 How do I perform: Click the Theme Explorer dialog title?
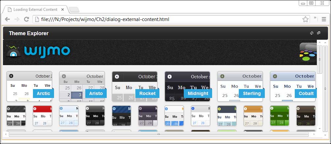click(29, 33)
